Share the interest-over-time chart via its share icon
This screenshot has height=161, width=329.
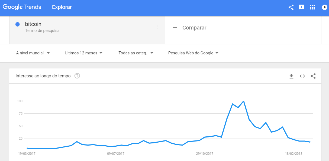[x=313, y=76]
